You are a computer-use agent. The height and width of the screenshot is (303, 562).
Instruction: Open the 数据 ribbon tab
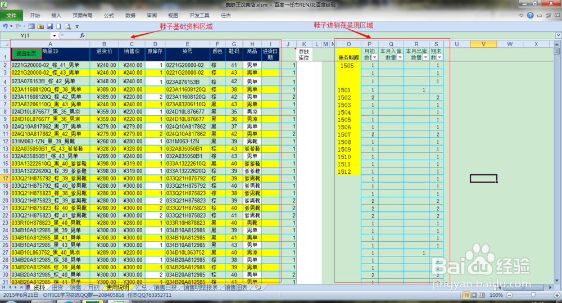[x=130, y=15]
